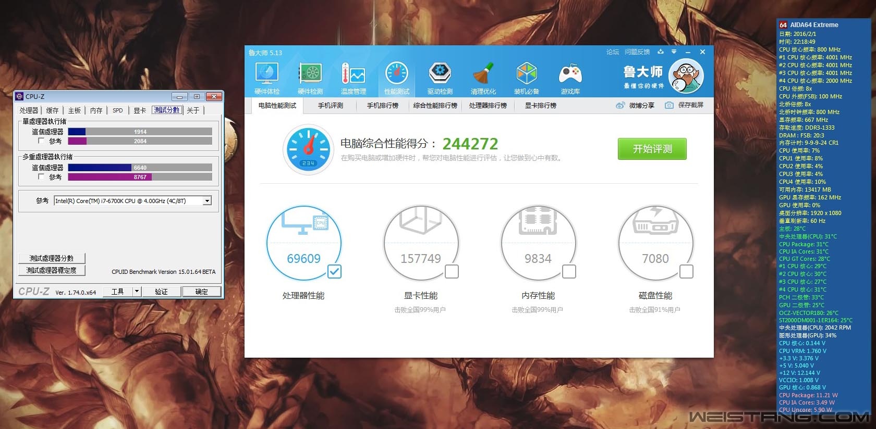
Task: Check the 显卡性能 checkbox
Action: click(x=452, y=271)
